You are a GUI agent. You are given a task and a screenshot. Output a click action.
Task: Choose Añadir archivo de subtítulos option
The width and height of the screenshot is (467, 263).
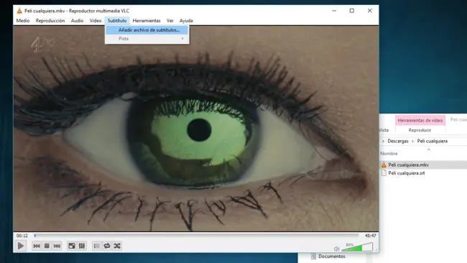(147, 29)
